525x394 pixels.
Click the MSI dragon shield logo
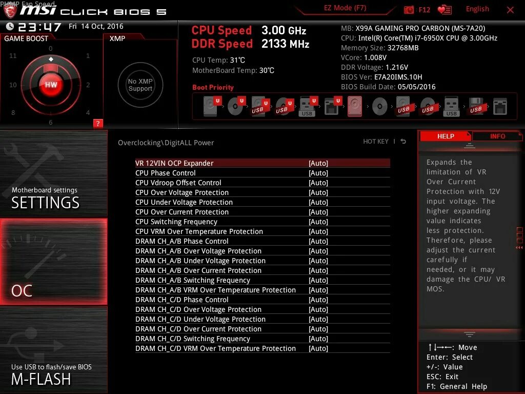pyautogui.click(x=10, y=11)
